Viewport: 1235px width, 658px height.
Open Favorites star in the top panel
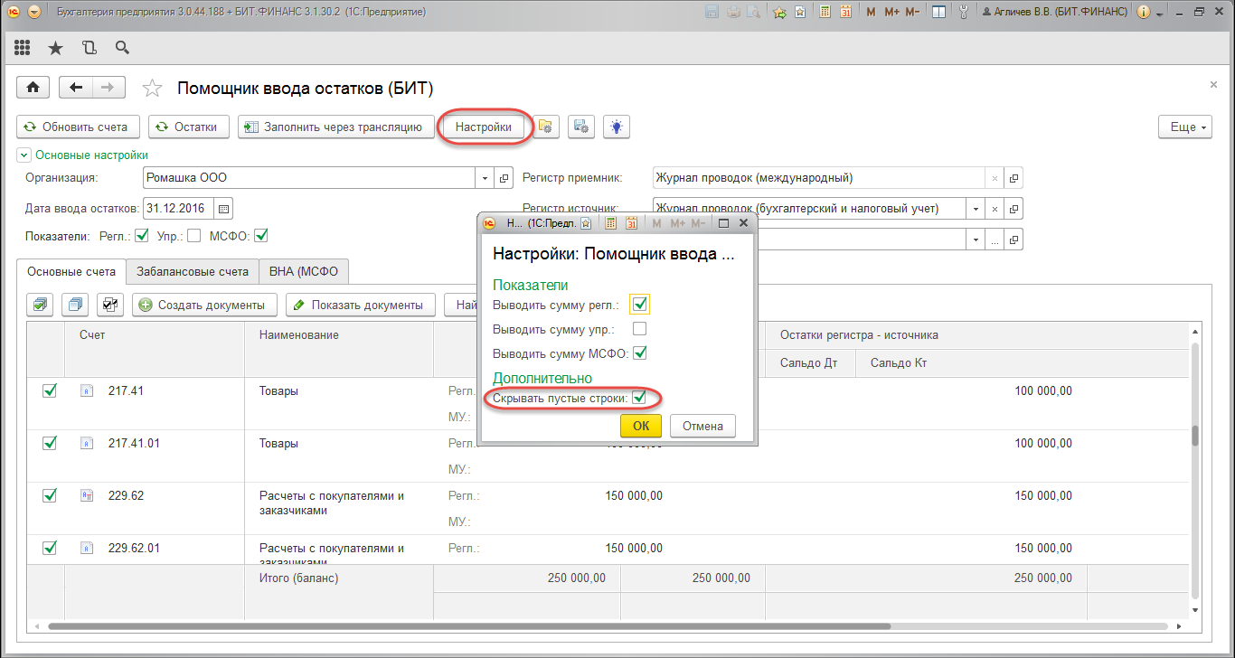pos(56,48)
